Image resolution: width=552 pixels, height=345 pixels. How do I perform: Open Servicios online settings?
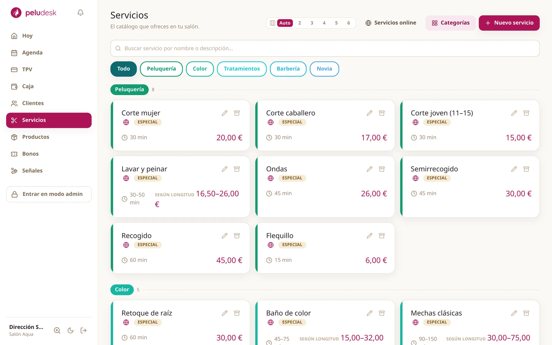(x=391, y=23)
